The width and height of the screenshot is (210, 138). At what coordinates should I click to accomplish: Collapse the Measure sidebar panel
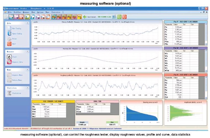(x=28, y=51)
